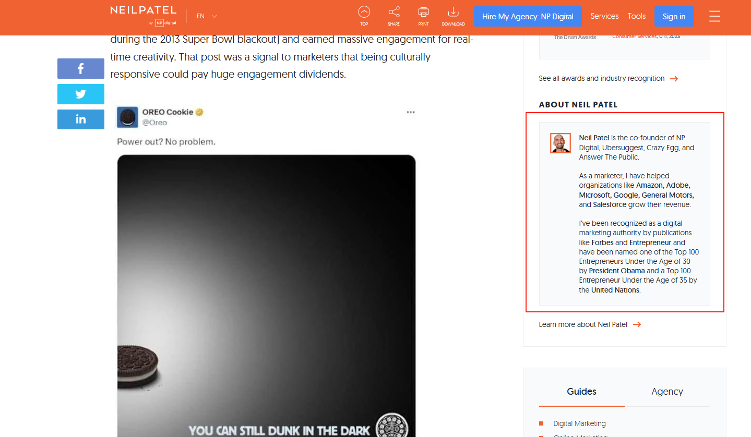Switch to the Guides tab
This screenshot has width=751, height=437.
tap(581, 392)
